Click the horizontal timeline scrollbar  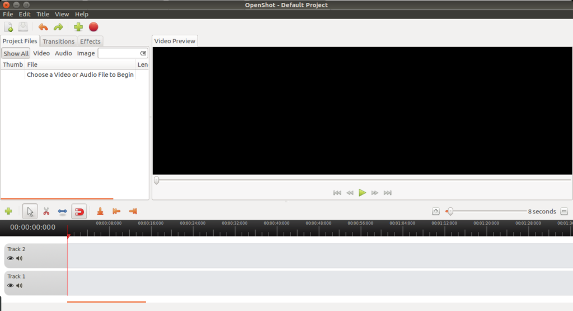pyautogui.click(x=106, y=302)
